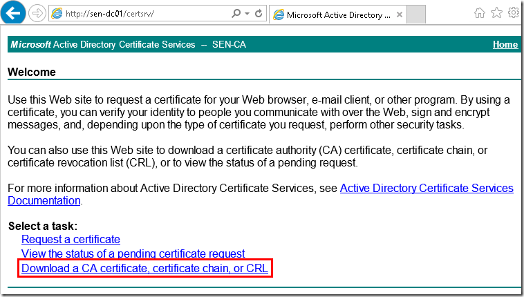Viewport: 524px width, 297px height.
Task: Click the Microsoft Active Directory Certificate Services banner title
Action: pyautogui.click(x=102, y=44)
